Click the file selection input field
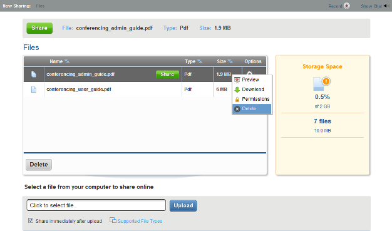Viewport: 392px width, 231px height. (x=96, y=205)
